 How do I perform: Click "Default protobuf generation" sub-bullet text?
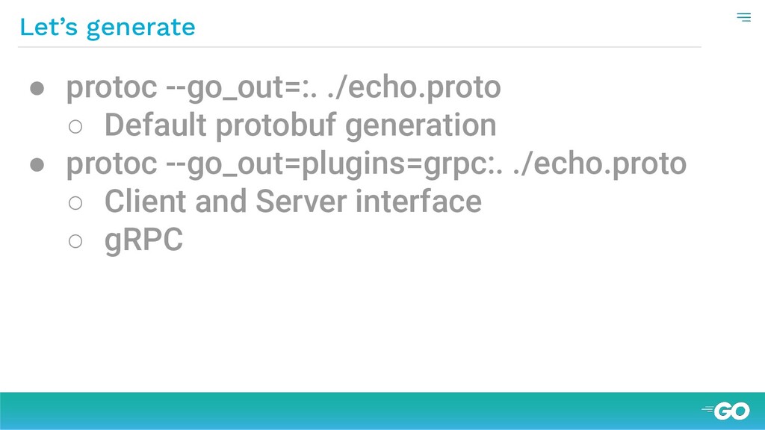pos(300,125)
